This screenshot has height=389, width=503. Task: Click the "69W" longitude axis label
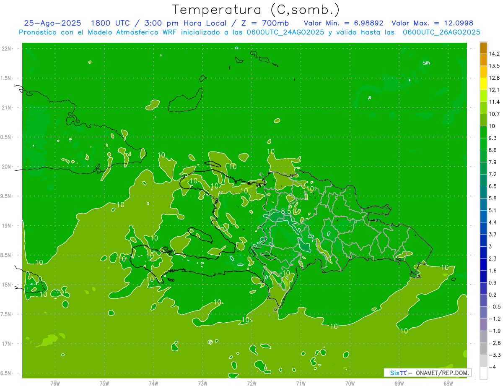tap(399, 384)
